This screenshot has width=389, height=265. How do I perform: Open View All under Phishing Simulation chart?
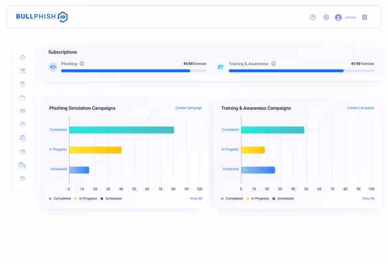196,198
